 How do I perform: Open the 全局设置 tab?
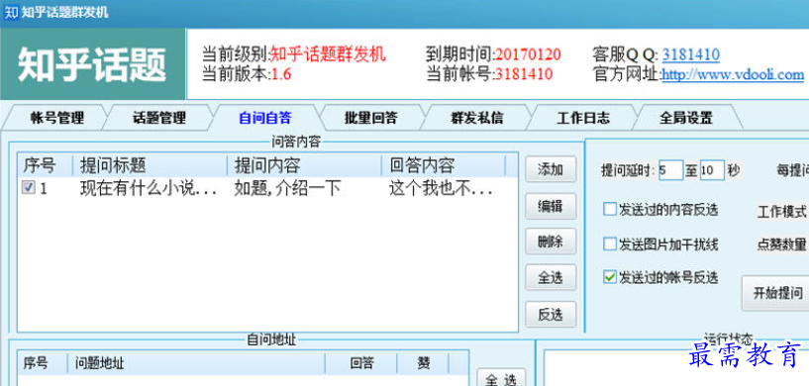pyautogui.click(x=685, y=118)
